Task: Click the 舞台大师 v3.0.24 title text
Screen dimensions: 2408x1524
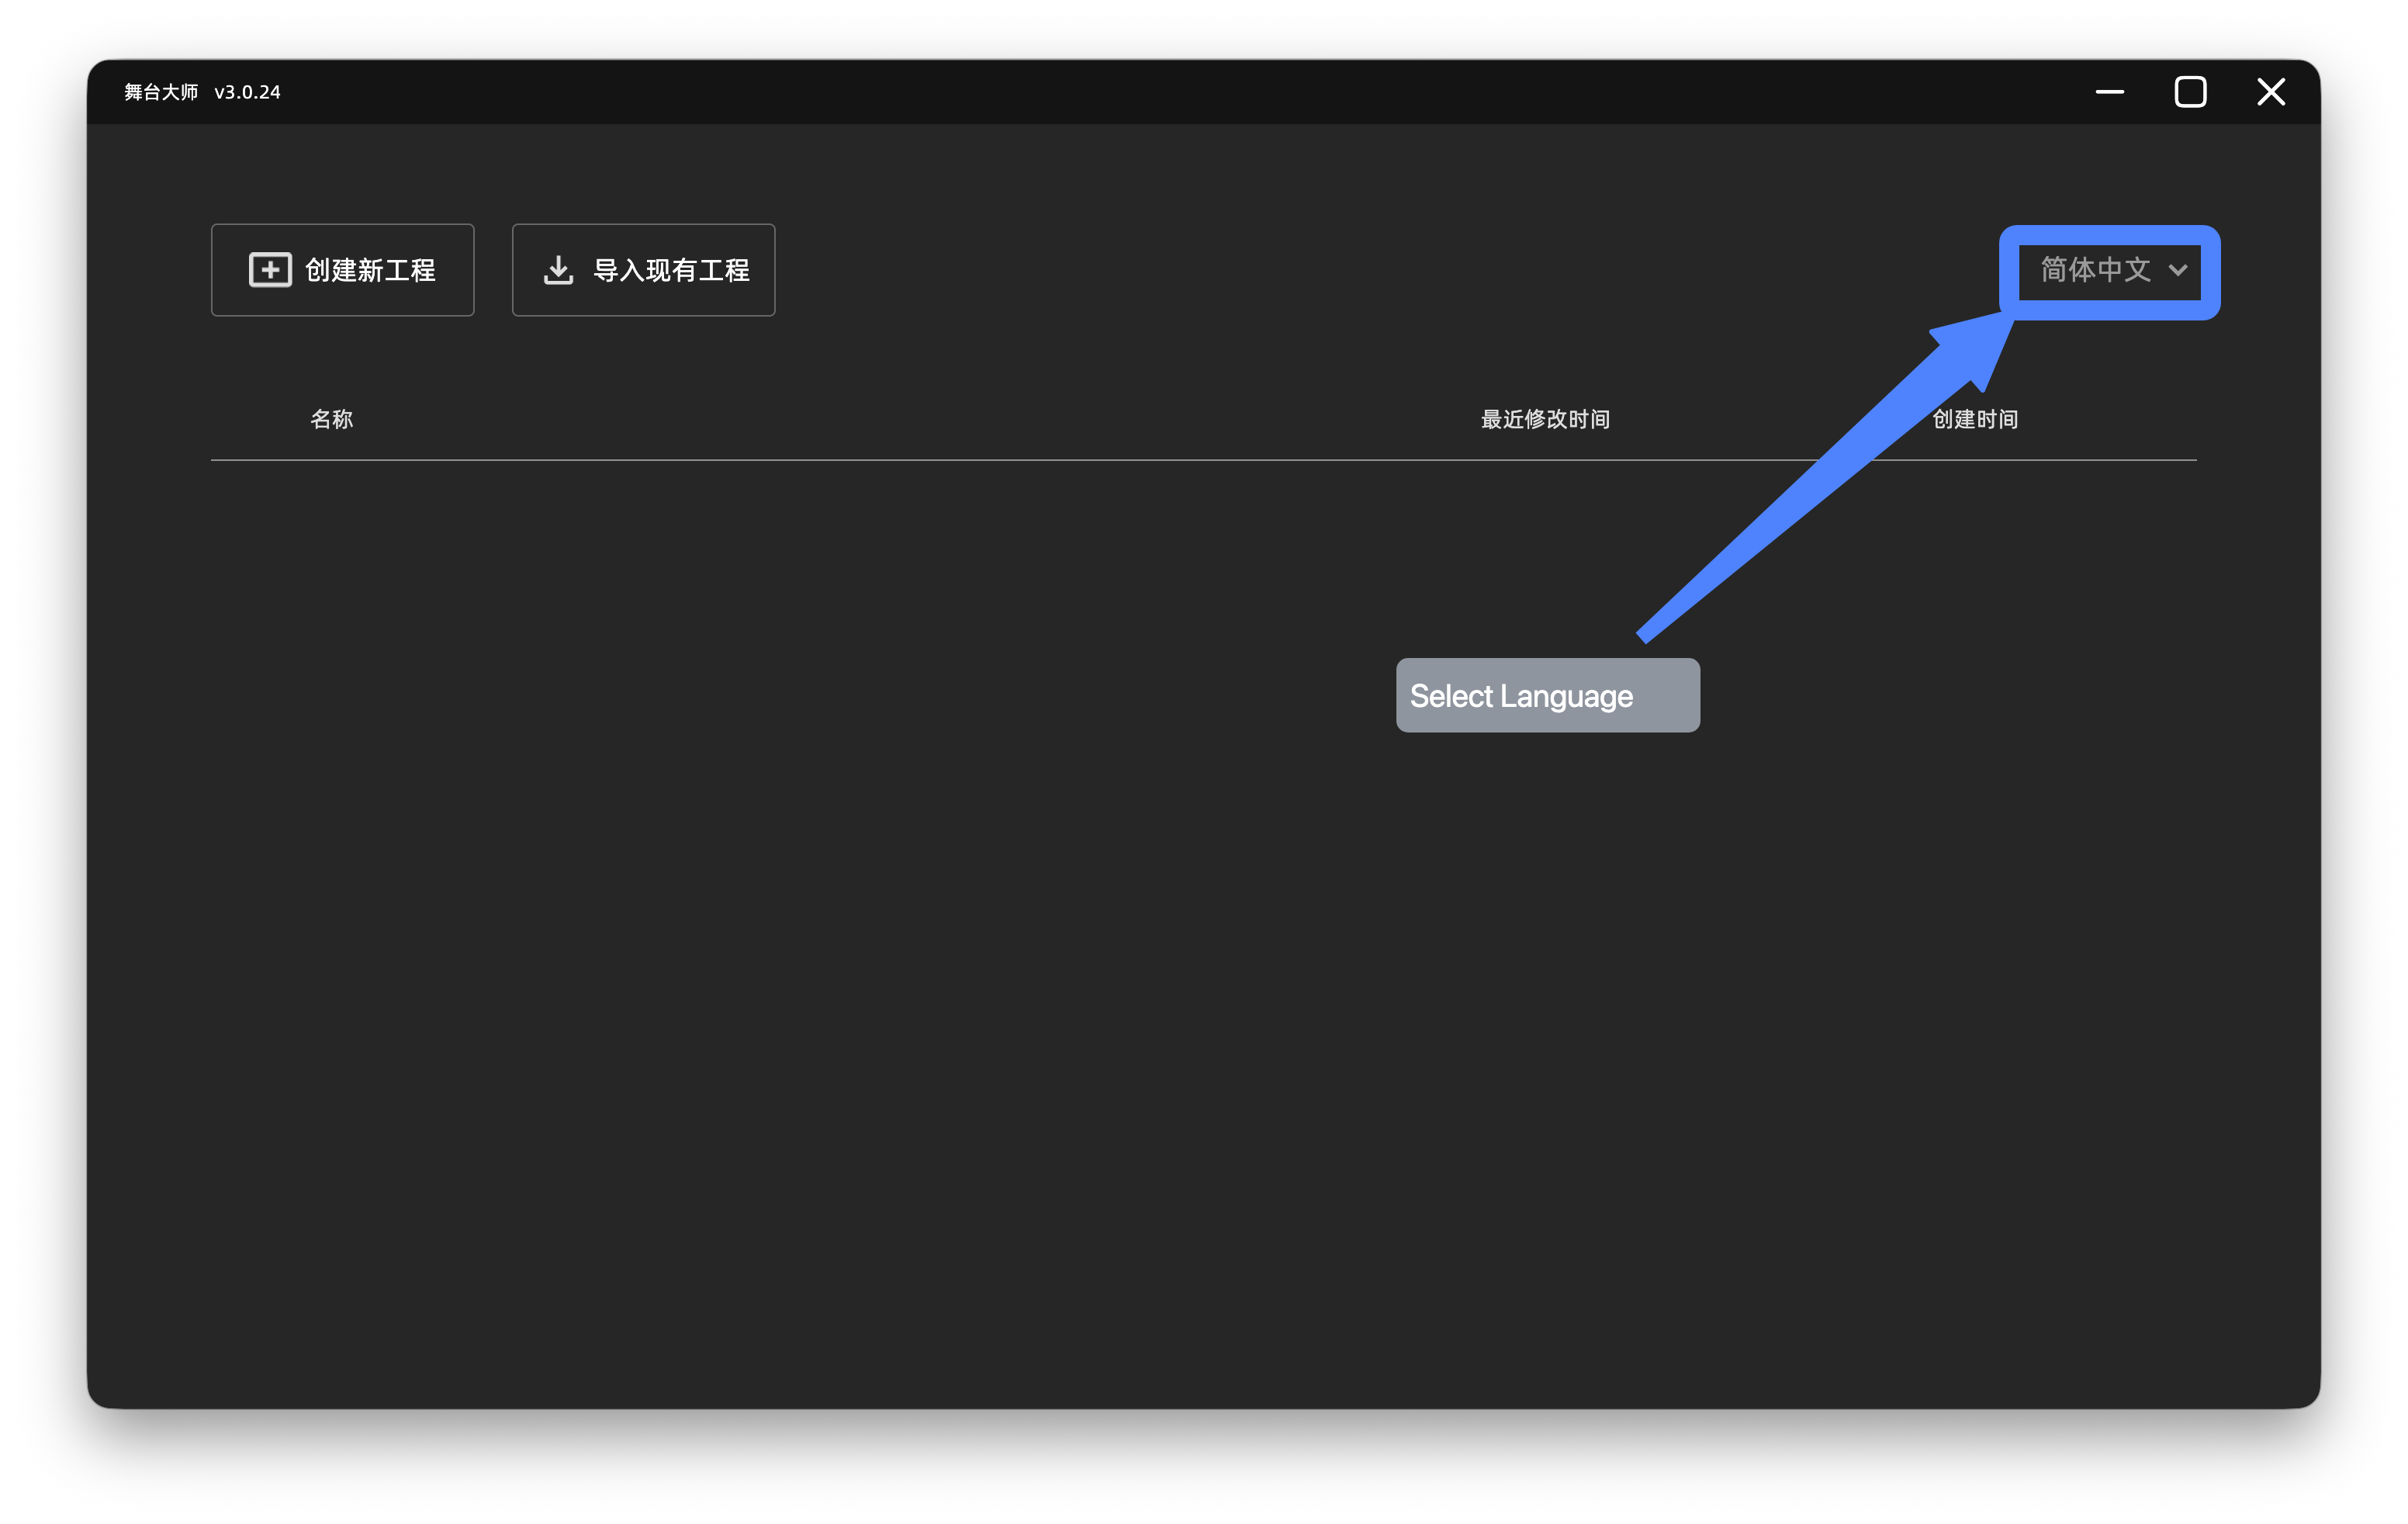Action: 202,92
